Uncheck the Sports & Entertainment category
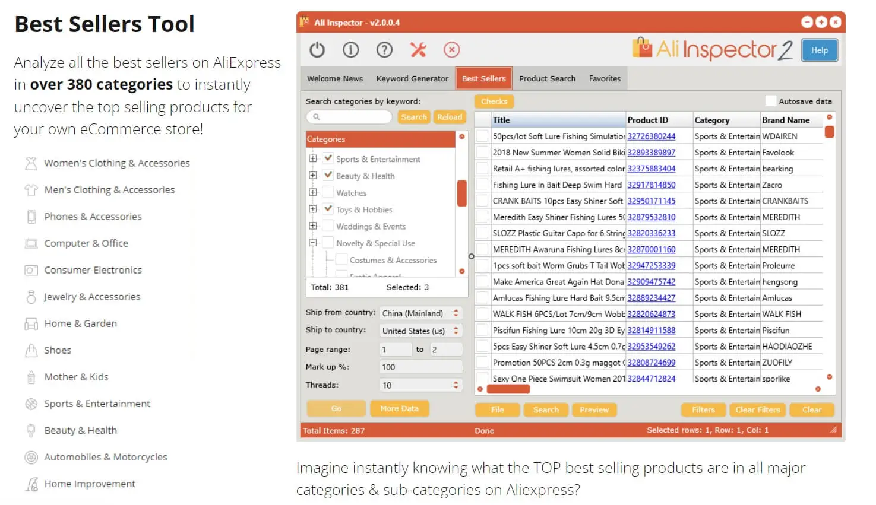Viewport: 876px width, 505px height. point(328,158)
